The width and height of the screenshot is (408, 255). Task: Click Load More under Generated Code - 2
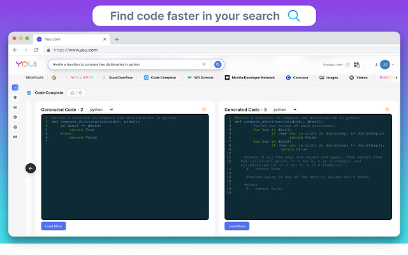pyautogui.click(x=54, y=226)
